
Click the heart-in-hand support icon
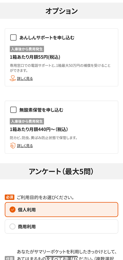click(x=13, y=78)
